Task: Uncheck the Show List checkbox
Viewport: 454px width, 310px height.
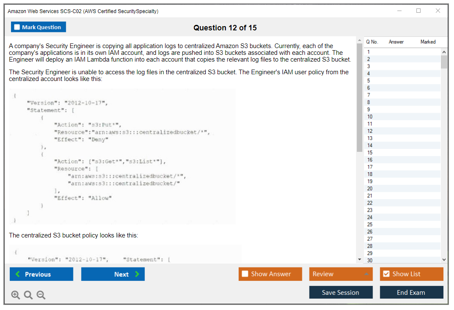Action: point(386,274)
